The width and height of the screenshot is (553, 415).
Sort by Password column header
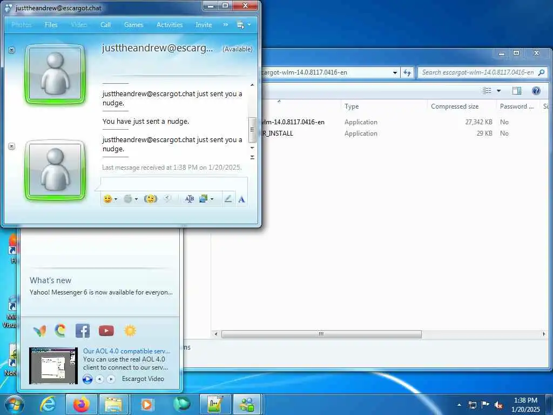[x=517, y=106]
